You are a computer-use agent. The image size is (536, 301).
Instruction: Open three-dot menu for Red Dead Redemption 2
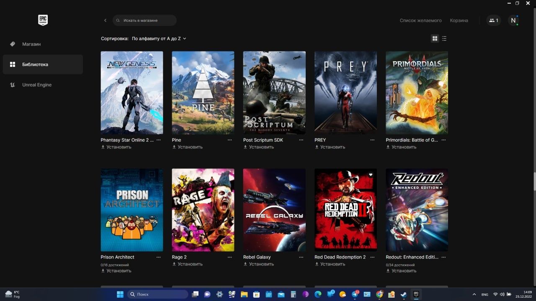pos(372,257)
